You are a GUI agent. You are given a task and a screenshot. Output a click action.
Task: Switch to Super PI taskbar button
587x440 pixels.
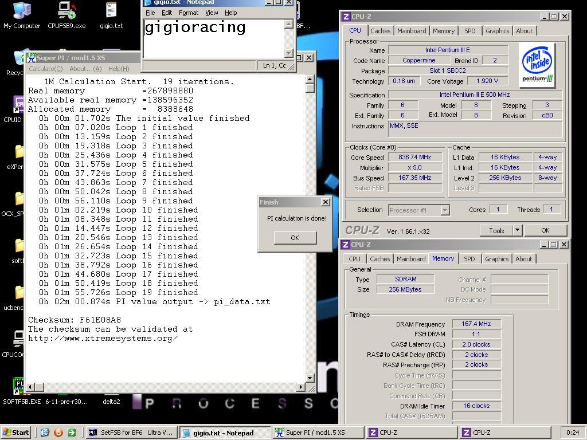[318, 433]
